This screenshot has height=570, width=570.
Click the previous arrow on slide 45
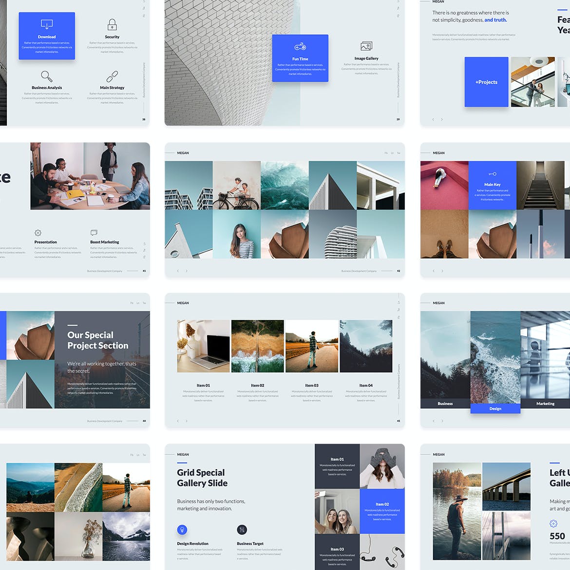tap(178, 421)
